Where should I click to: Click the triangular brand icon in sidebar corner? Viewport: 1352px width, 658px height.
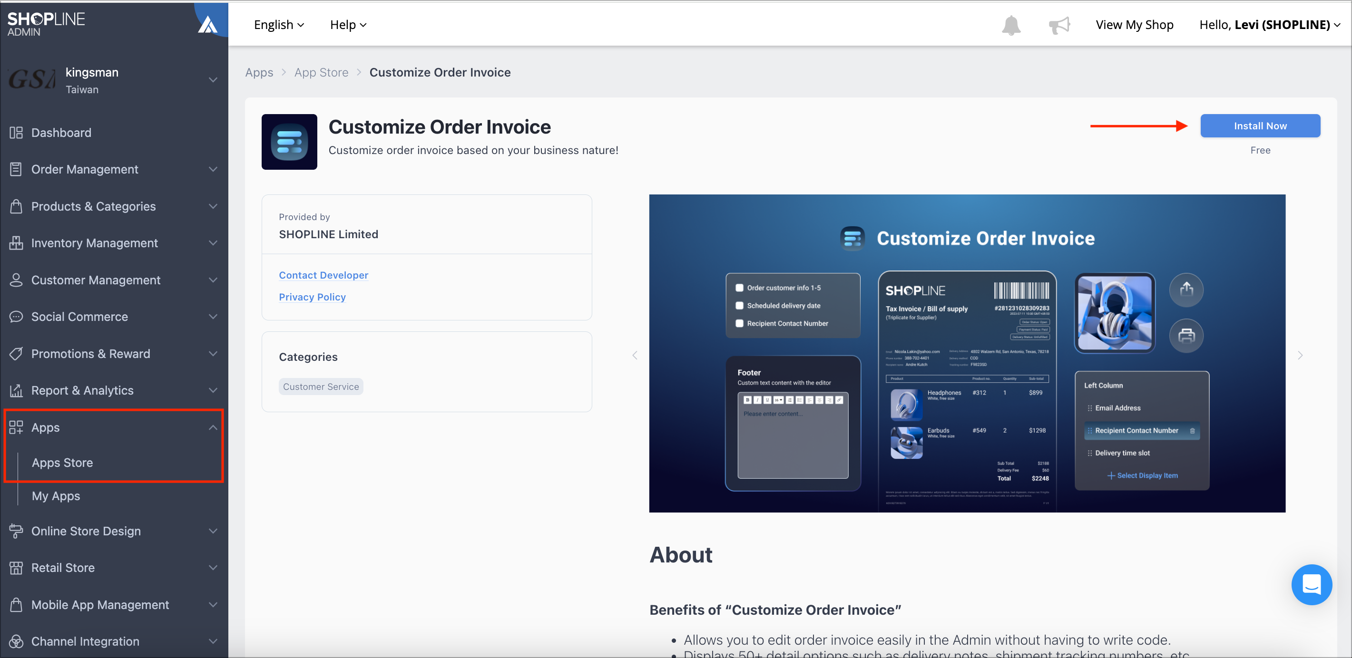tap(208, 24)
